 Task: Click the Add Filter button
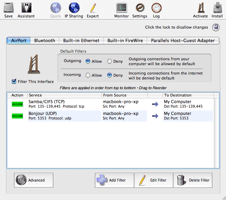pyautogui.click(x=114, y=180)
